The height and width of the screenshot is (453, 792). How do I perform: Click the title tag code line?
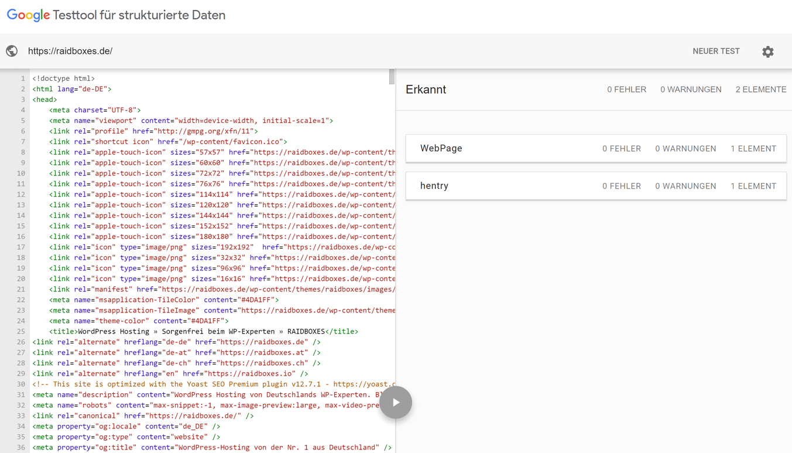click(204, 331)
